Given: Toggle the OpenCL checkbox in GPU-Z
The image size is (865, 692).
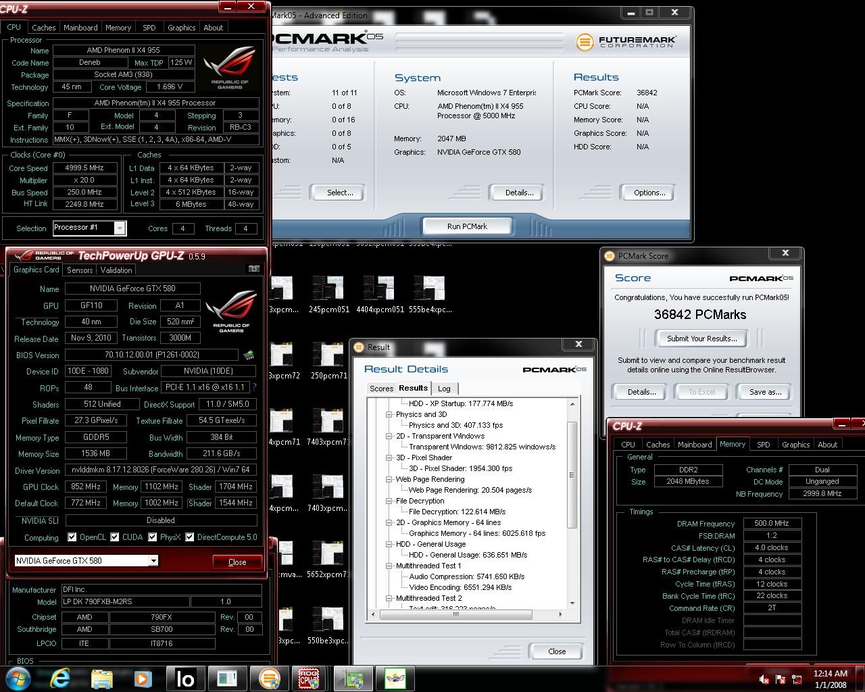Looking at the screenshot, I should pos(72,537).
